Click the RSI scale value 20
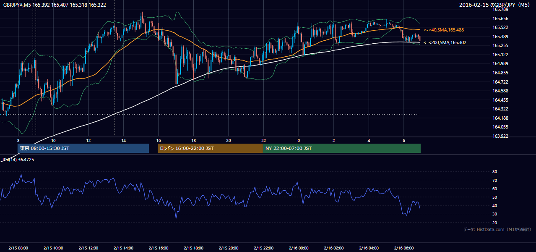Viewport: 536px width, 252px height. click(494, 223)
